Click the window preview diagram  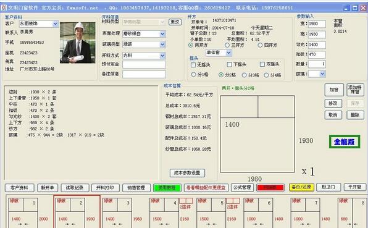coord(257,134)
